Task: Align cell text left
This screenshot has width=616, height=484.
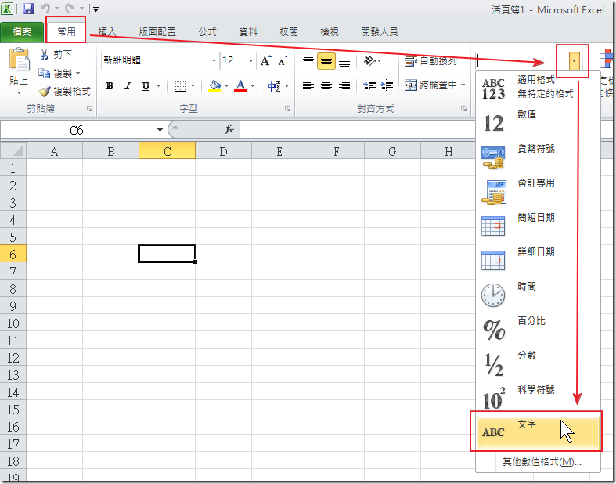Action: tap(308, 85)
